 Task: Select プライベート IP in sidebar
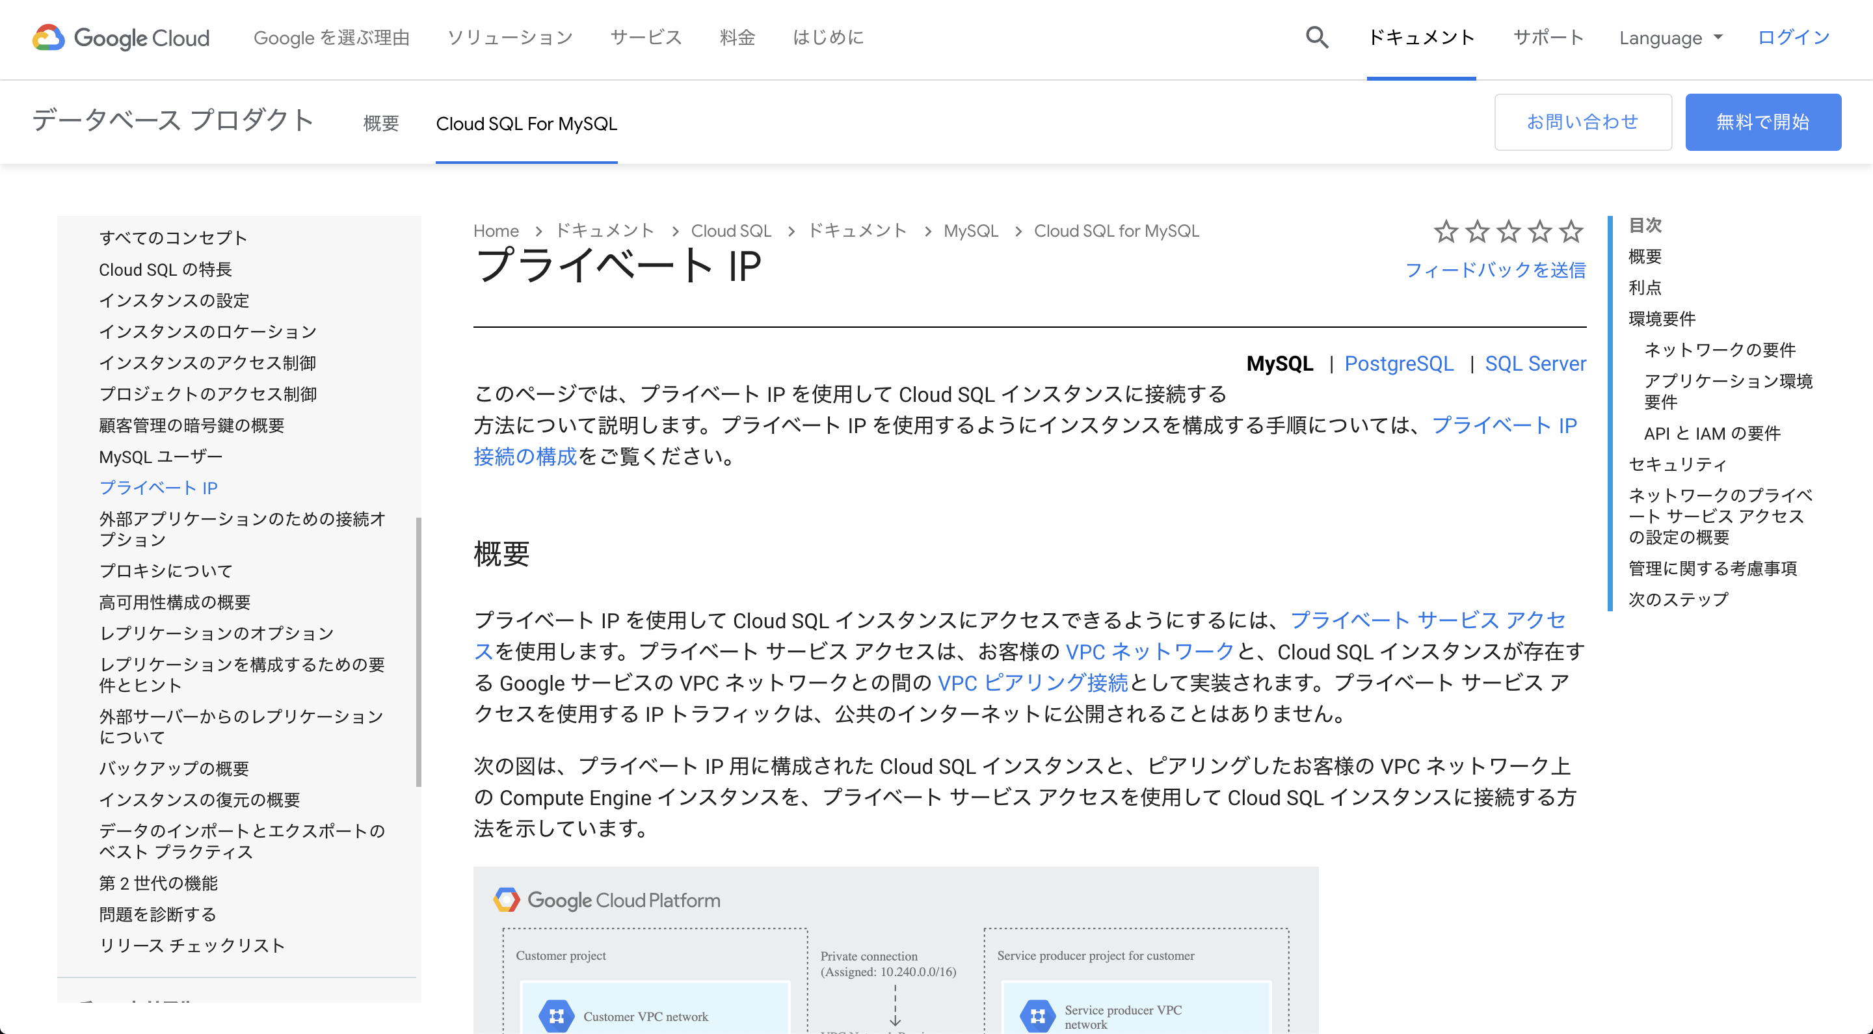[x=159, y=487]
